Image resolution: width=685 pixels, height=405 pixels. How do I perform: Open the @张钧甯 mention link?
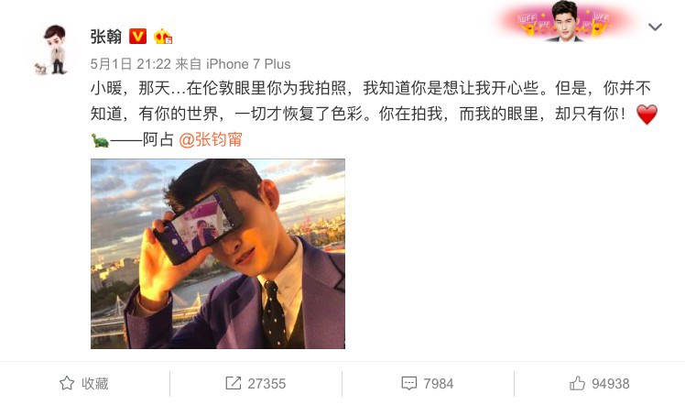(211, 140)
